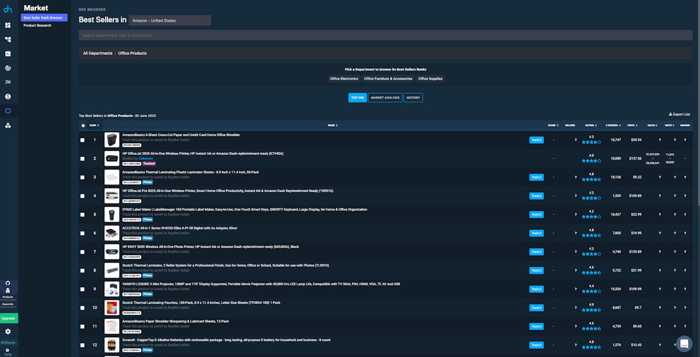Check the box for rank 6 ACCUTECK scale
Screen dimensions: 700x357
click(x=83, y=233)
